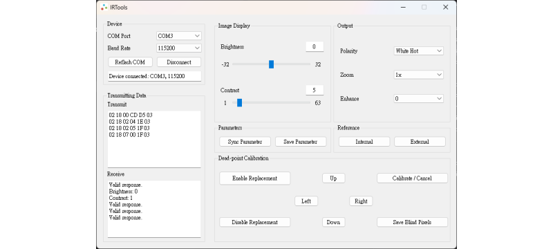
Task: Click 'Brightness: 0' in Receive box
Action: (123, 192)
